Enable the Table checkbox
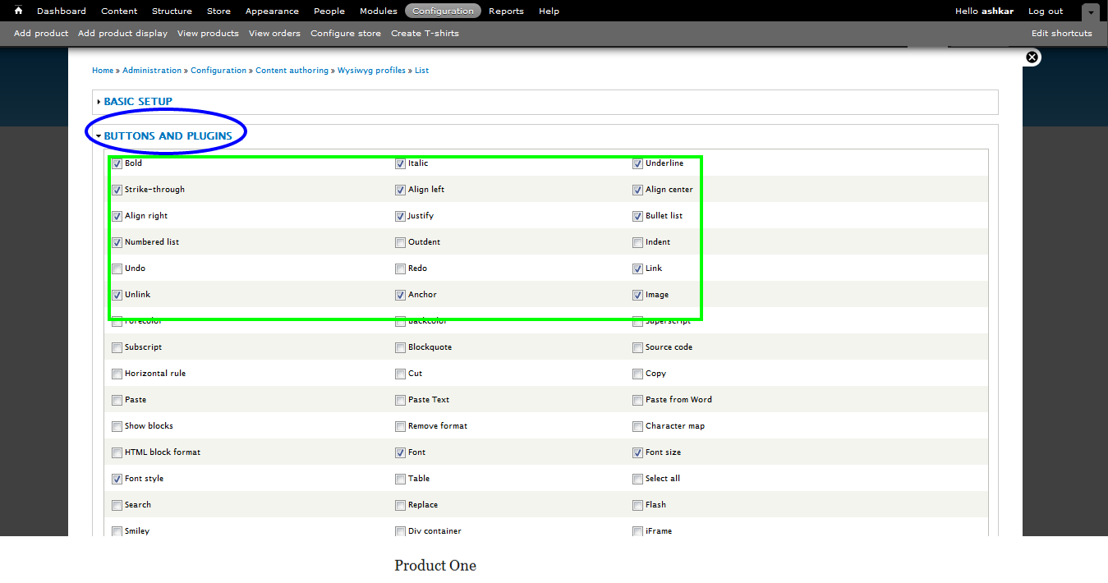 400,479
